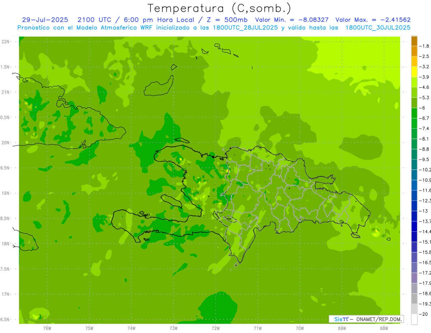The height and width of the screenshot is (333, 431).
Task: Click the '-4.6' colorbar value label
Action: point(424,87)
